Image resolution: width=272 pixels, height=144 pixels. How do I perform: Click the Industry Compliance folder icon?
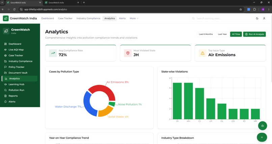(5, 61)
